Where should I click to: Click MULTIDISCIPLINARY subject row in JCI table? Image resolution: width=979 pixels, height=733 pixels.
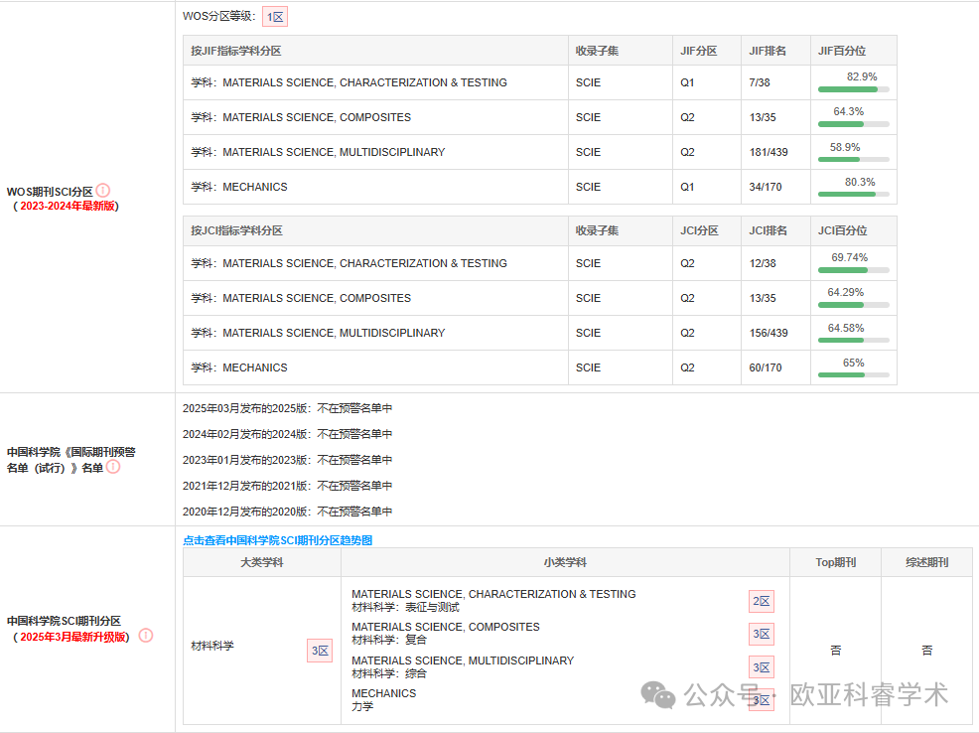click(540, 333)
